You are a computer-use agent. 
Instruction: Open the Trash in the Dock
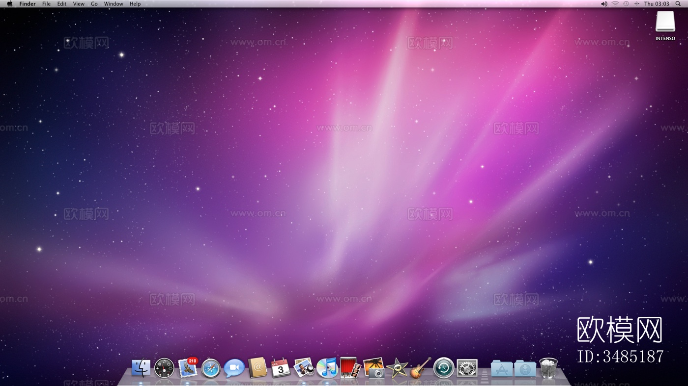coord(548,367)
